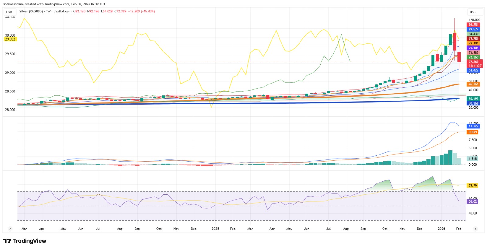Click the TradingView logo at the bottom
Screen dimensions: 487x249
(25, 241)
